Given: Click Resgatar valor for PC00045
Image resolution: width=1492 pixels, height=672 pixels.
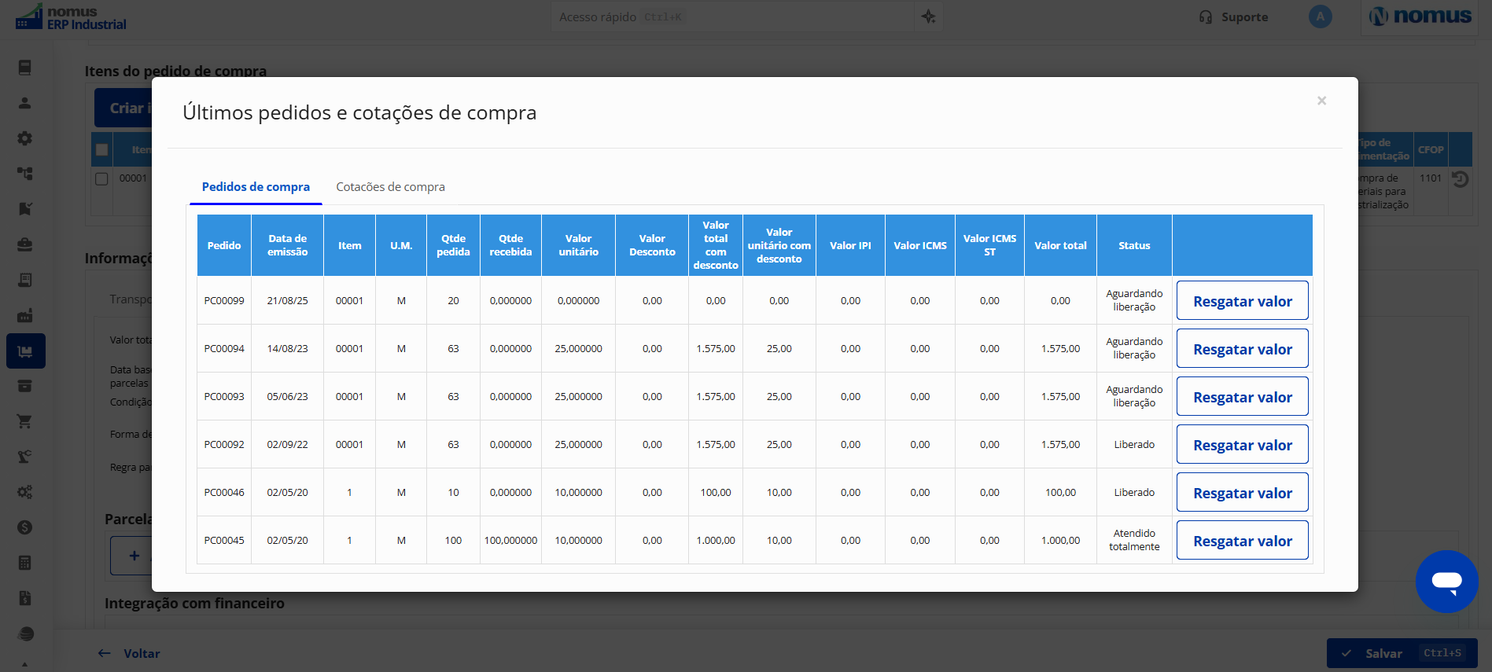Looking at the screenshot, I should [x=1242, y=541].
